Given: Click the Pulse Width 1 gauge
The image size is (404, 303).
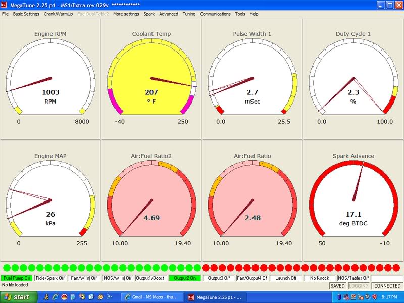Looking at the screenshot, I should click(x=252, y=79).
